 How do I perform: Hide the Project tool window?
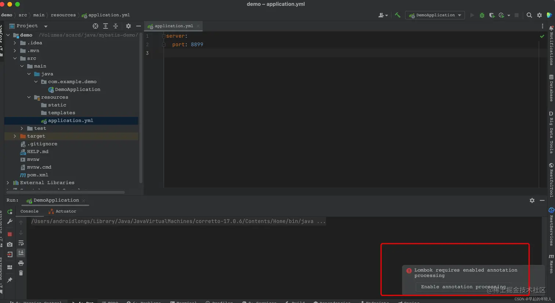pos(138,26)
